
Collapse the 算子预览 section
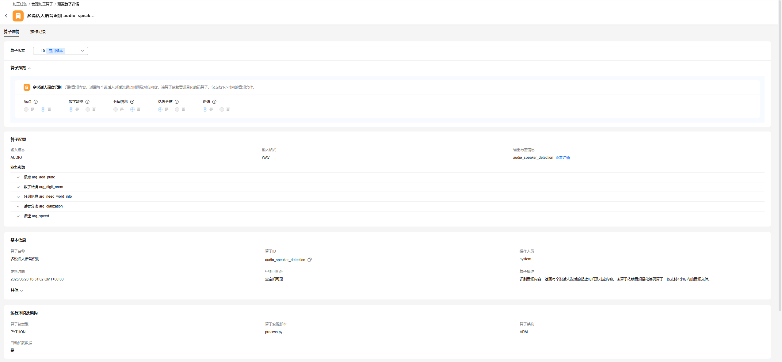pyautogui.click(x=29, y=68)
